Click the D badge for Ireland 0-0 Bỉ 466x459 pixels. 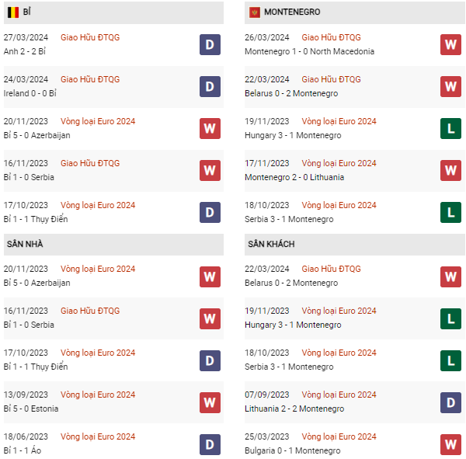(210, 86)
